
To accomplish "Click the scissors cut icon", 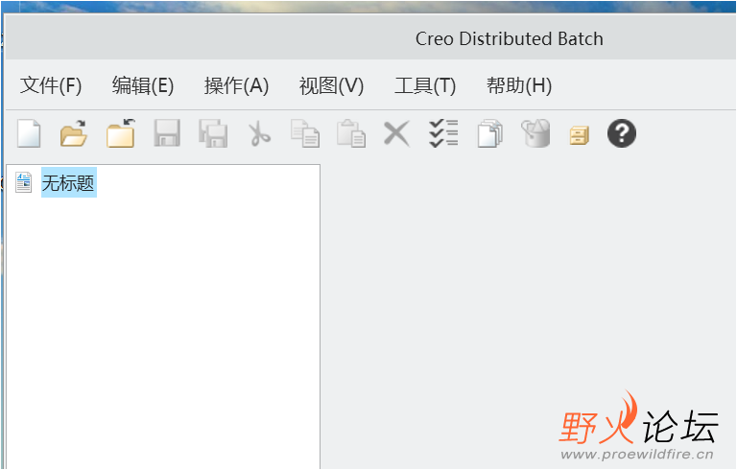I will click(259, 133).
